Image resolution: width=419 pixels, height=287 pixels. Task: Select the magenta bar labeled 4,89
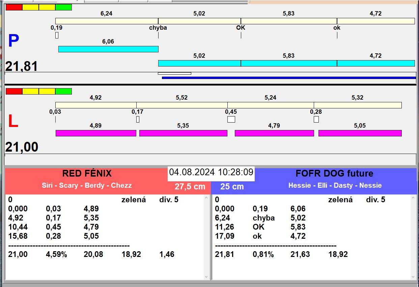pyautogui.click(x=96, y=133)
